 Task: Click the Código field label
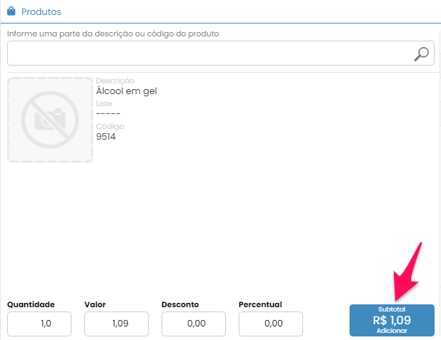pyautogui.click(x=110, y=127)
